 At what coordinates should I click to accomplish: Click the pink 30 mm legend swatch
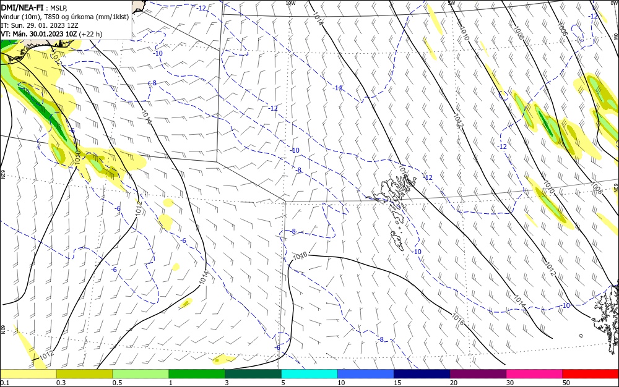pyautogui.click(x=535, y=374)
